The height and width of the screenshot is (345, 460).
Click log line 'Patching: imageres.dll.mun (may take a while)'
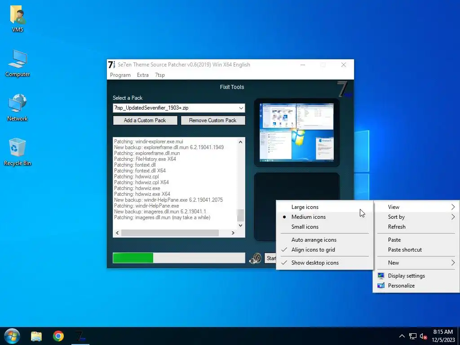(162, 217)
